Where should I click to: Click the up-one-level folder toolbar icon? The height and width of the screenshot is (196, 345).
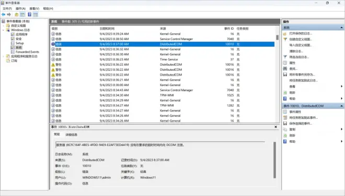tap(17, 15)
